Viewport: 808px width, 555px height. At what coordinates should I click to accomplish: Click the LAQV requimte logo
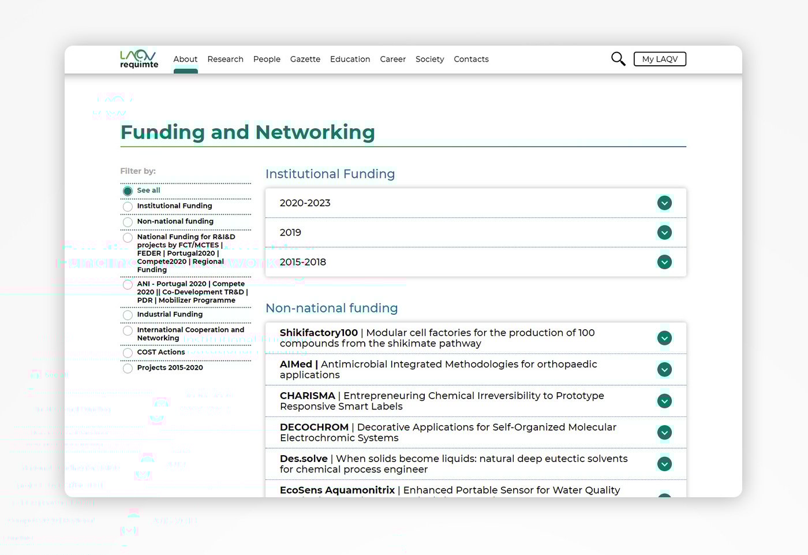click(139, 59)
